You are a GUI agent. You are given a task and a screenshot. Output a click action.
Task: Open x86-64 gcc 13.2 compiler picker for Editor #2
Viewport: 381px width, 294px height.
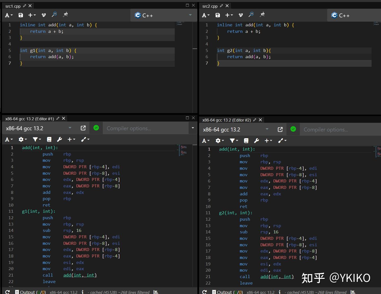coord(236,130)
